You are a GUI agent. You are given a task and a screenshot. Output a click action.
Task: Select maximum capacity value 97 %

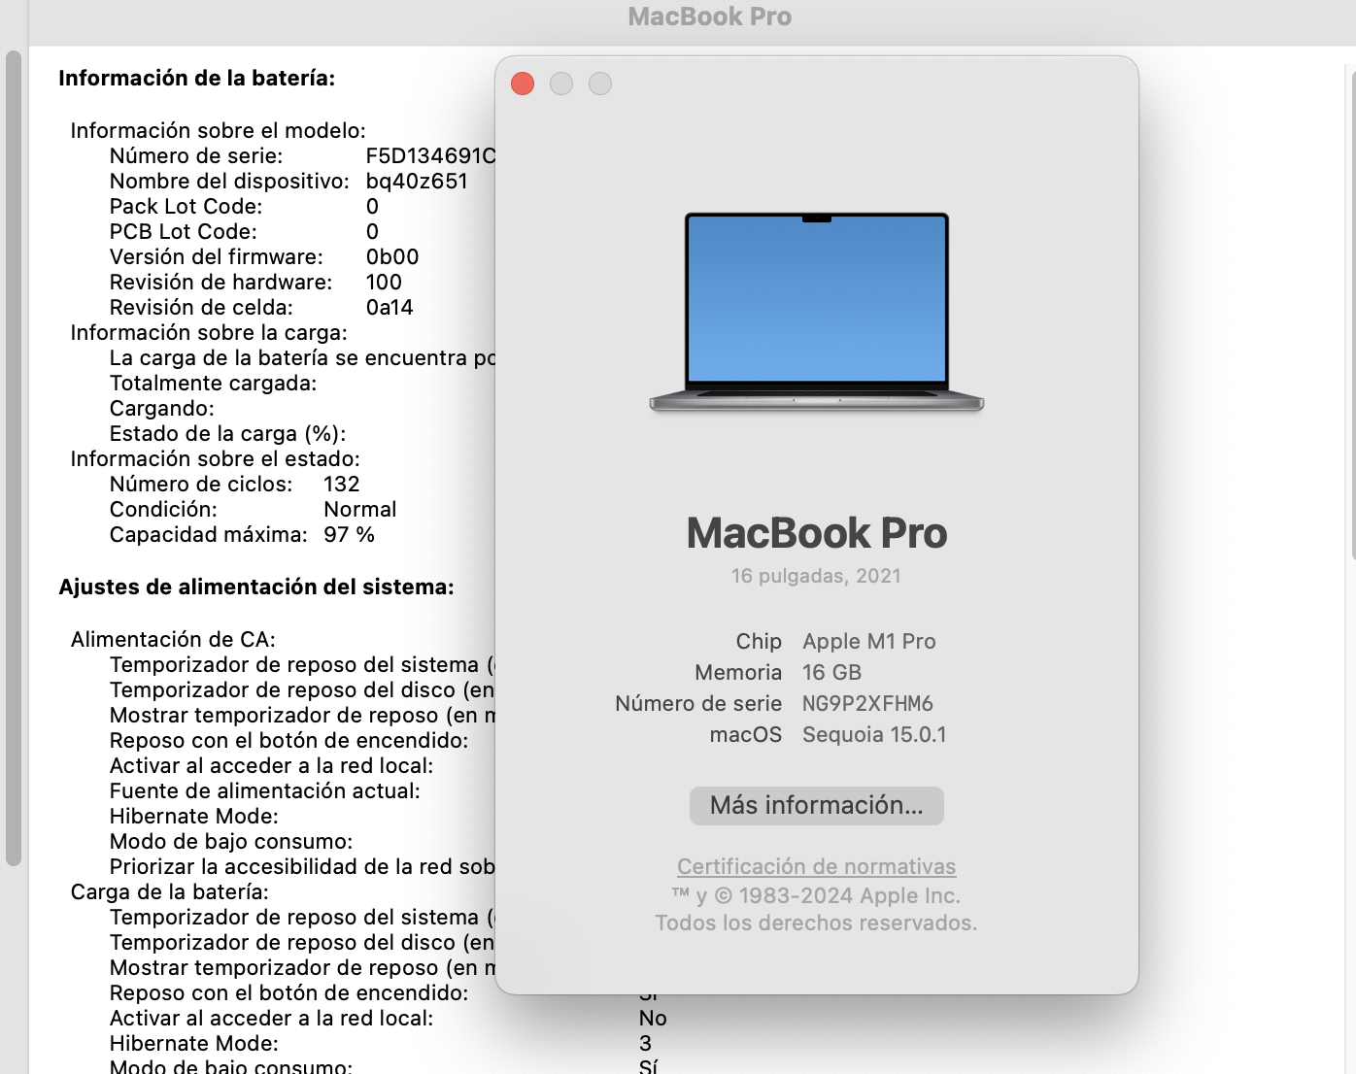coord(350,534)
